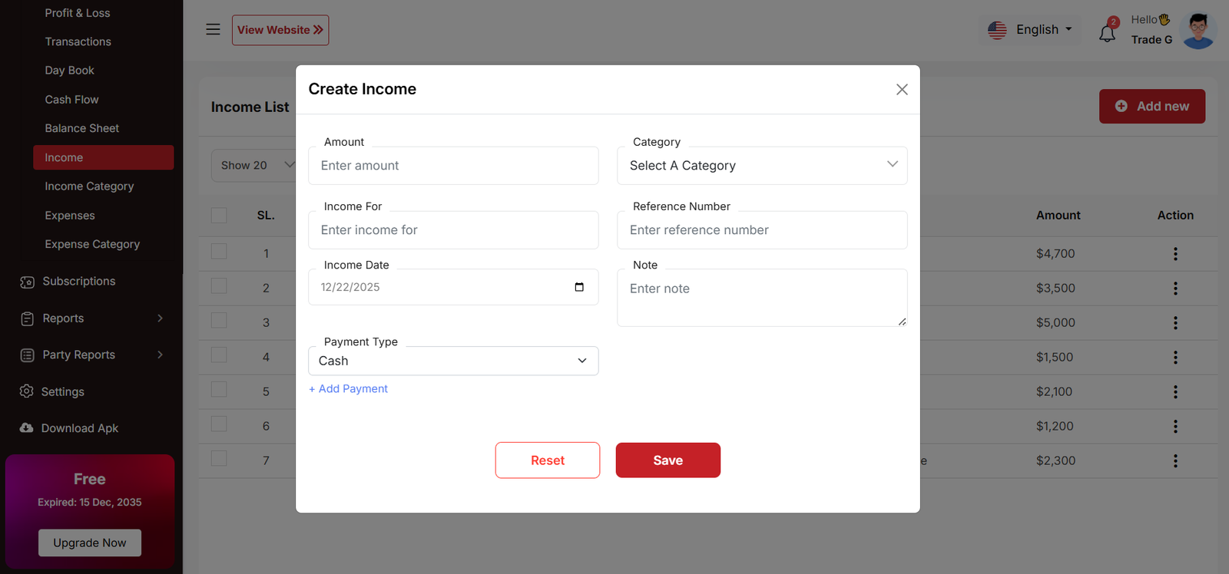The height and width of the screenshot is (574, 1229).
Task: Click the Save button
Action: (668, 460)
